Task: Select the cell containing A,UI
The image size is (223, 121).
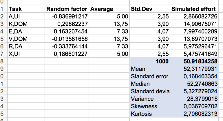Action: coord(26,16)
